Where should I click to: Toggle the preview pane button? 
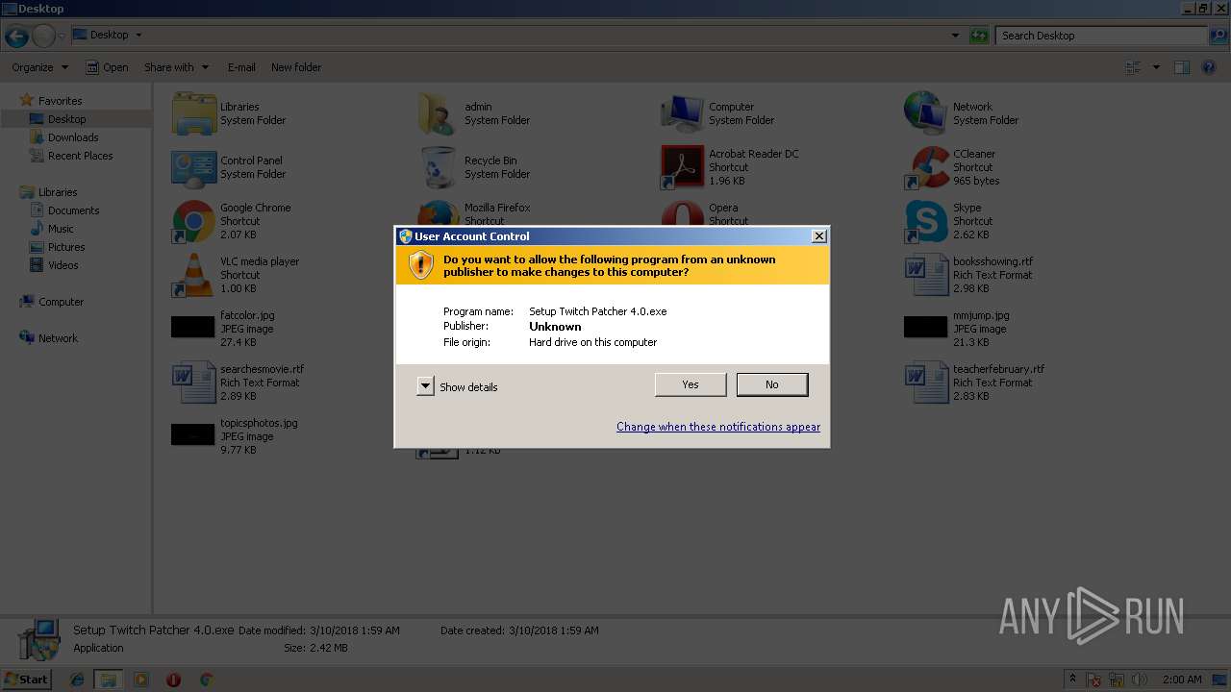click(x=1182, y=67)
